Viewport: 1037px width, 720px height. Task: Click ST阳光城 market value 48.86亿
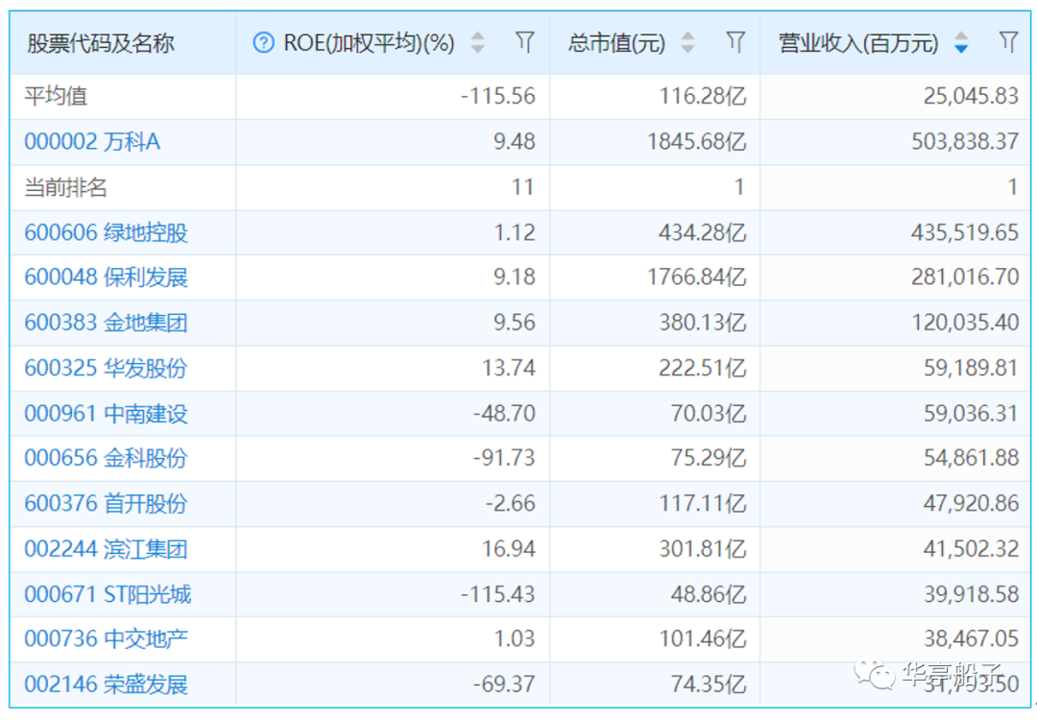coord(709,593)
